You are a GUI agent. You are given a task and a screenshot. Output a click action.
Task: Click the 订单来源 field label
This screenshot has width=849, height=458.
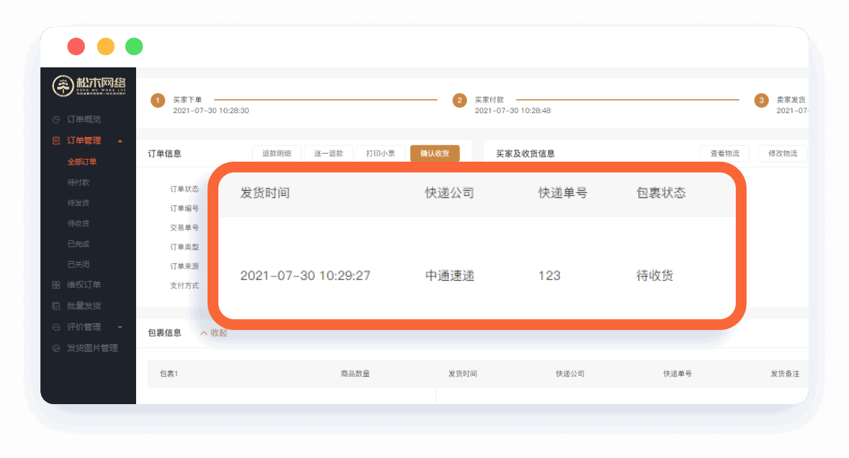[x=184, y=266]
